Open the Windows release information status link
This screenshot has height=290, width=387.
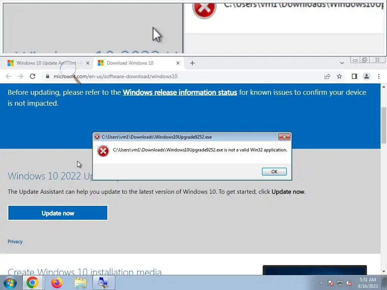coord(180,92)
